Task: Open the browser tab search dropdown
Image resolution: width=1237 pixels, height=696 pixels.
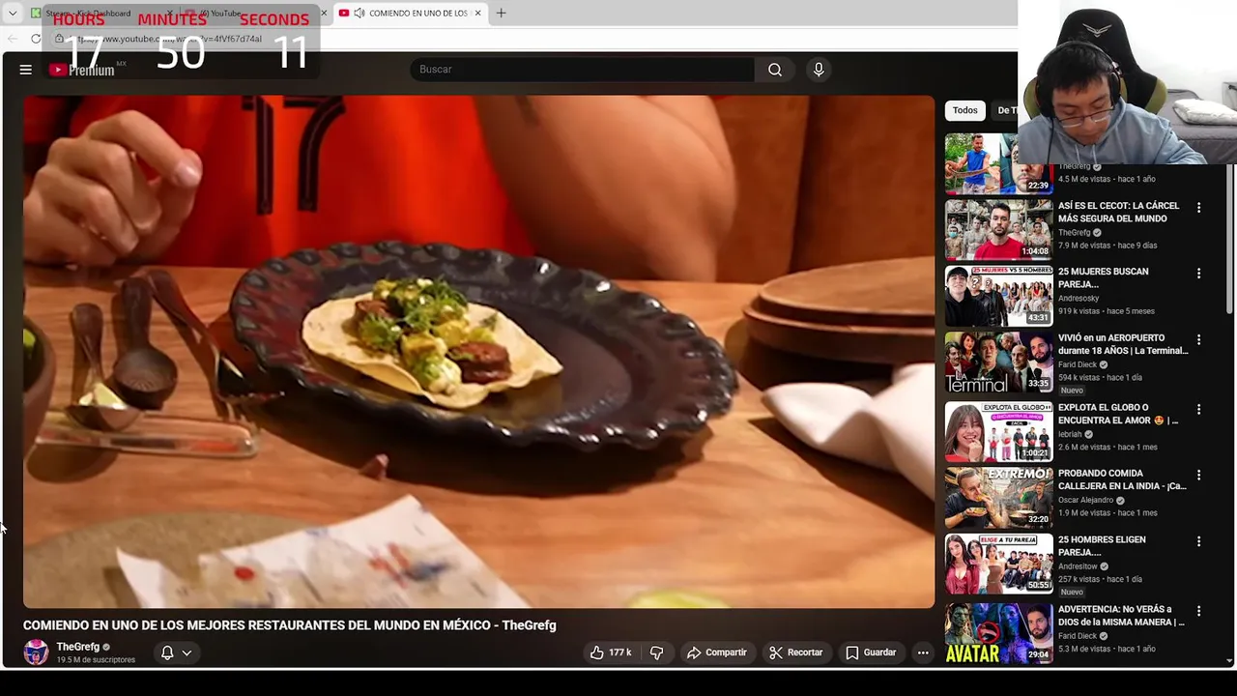Action: (x=13, y=13)
